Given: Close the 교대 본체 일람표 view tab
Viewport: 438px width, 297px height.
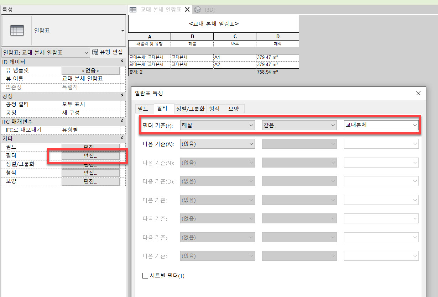Looking at the screenshot, I should click(187, 10).
